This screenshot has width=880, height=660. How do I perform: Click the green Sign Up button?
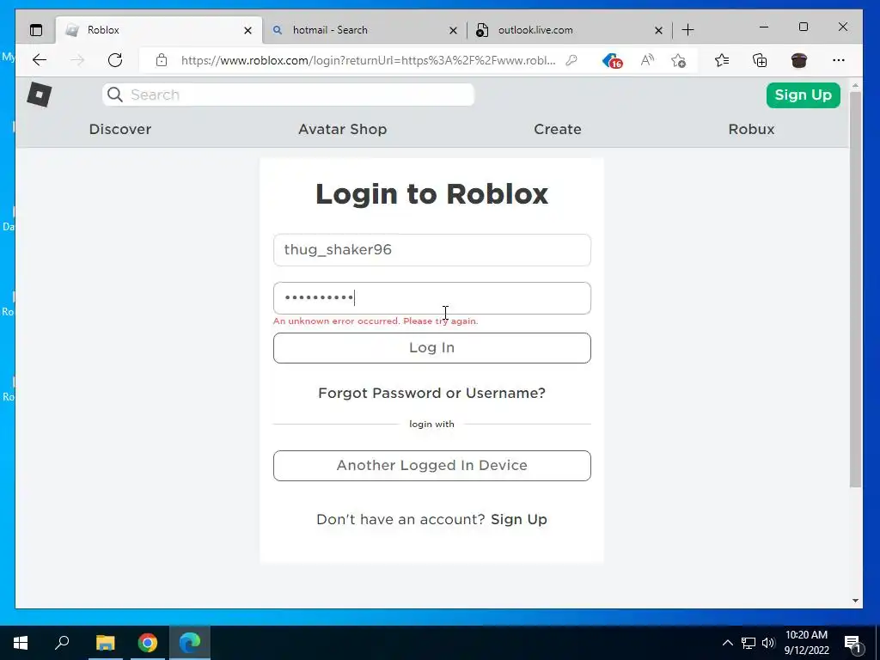(804, 95)
